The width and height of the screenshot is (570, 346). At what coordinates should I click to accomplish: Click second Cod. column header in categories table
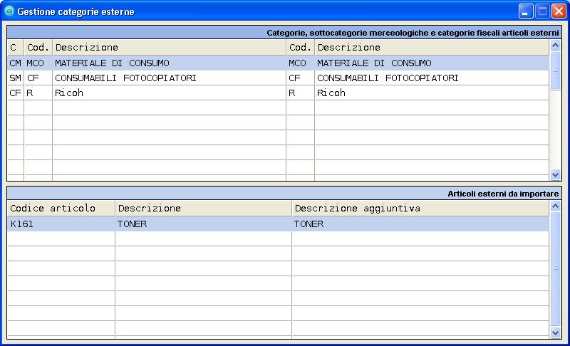pos(300,47)
